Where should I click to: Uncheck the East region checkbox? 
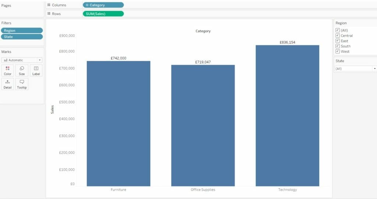pos(338,41)
